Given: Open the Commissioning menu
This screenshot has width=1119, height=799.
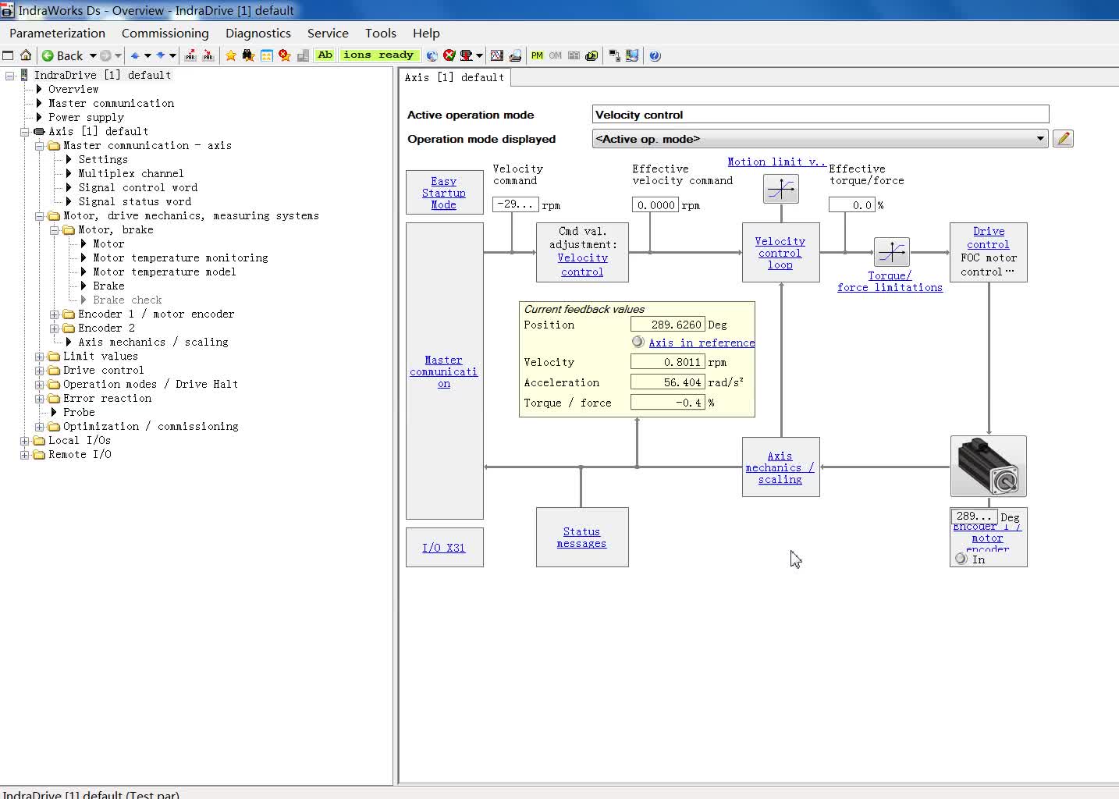Looking at the screenshot, I should pos(165,33).
